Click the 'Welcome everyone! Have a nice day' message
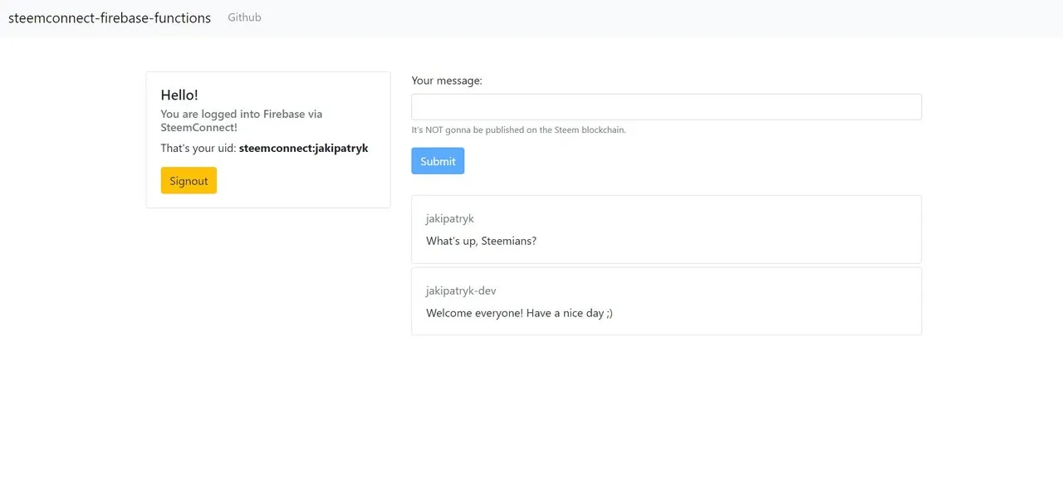 (519, 313)
